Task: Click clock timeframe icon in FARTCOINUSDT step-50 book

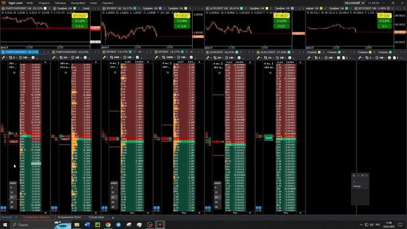Action: (x=72, y=57)
